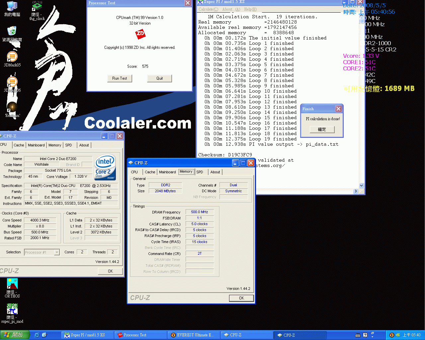Click 'Loop 19 finished' line in Super PI
425x340 pixels.
(251, 139)
